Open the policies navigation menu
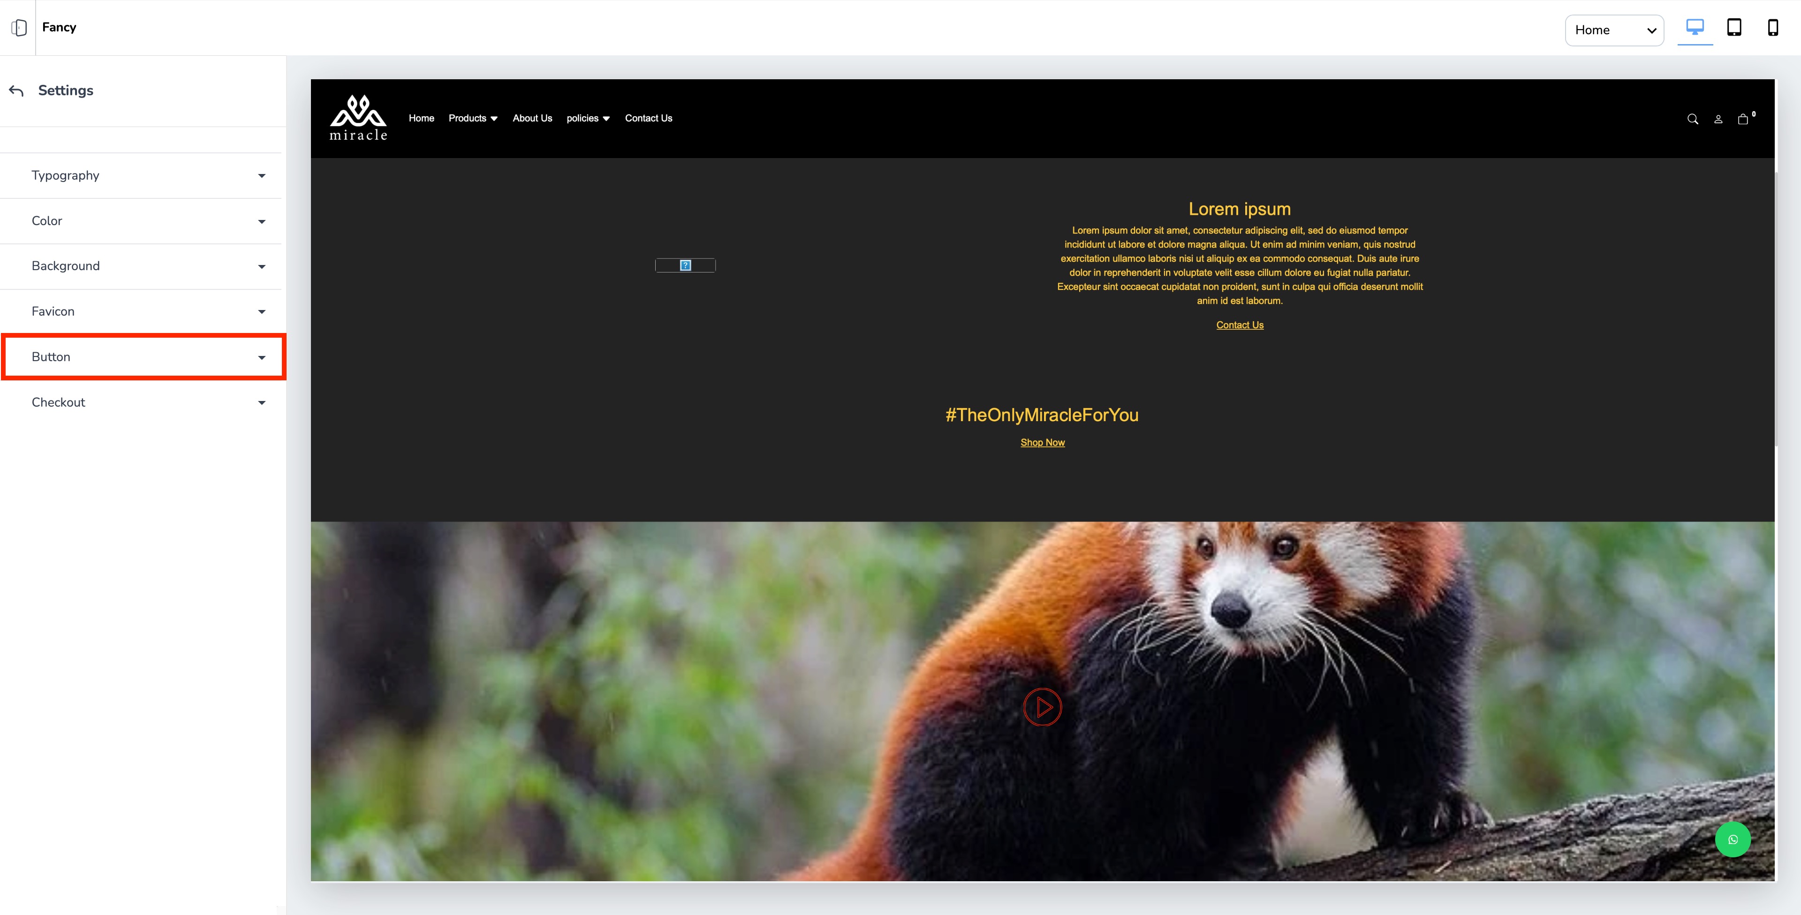The height and width of the screenshot is (915, 1801). [x=588, y=118]
